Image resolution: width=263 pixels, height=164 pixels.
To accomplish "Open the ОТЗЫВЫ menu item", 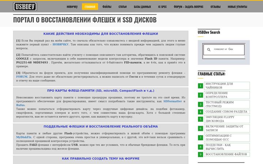I will point(216,7).
